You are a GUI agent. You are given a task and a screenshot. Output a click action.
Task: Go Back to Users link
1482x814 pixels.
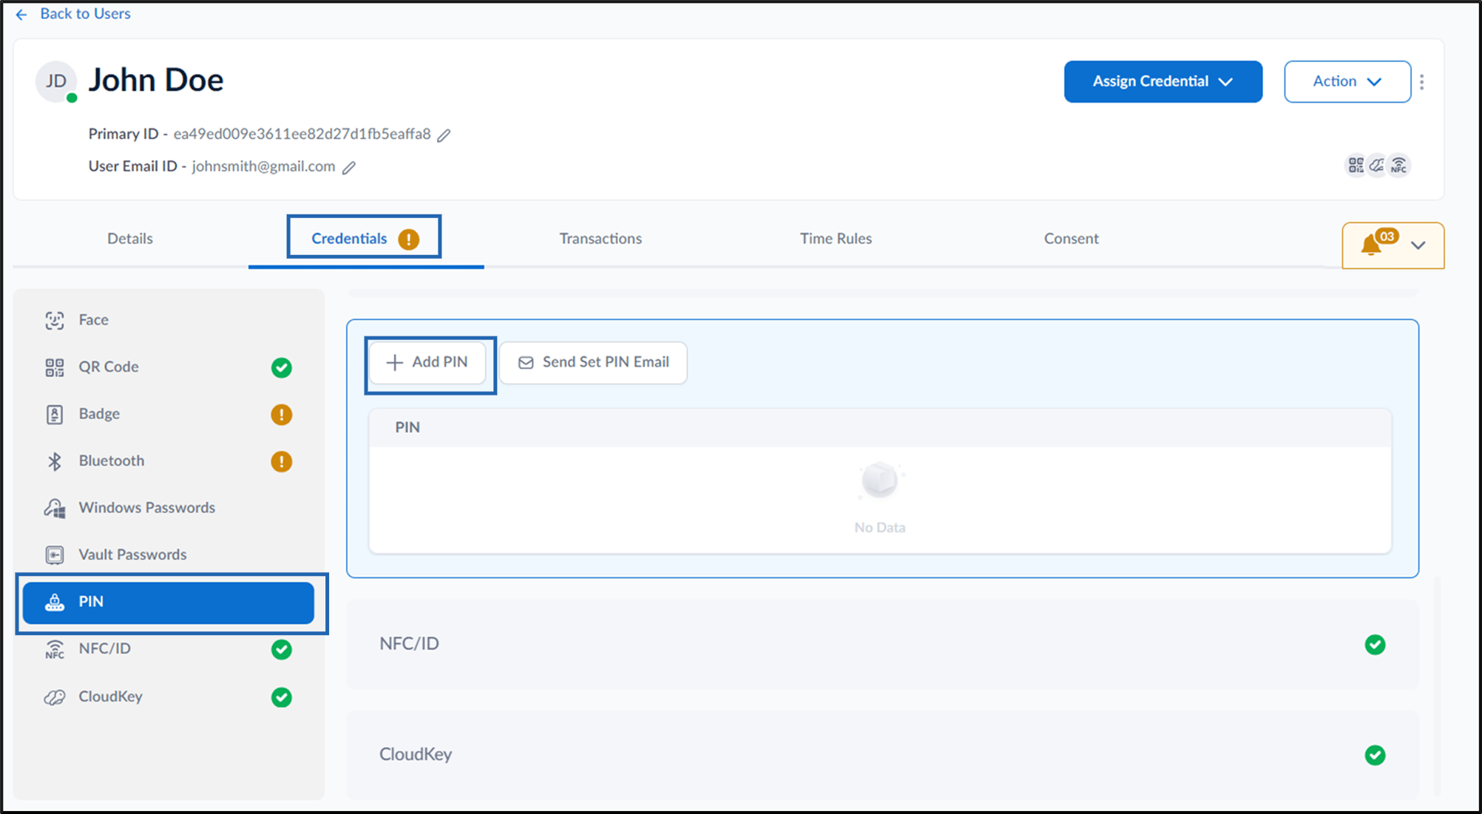[85, 14]
